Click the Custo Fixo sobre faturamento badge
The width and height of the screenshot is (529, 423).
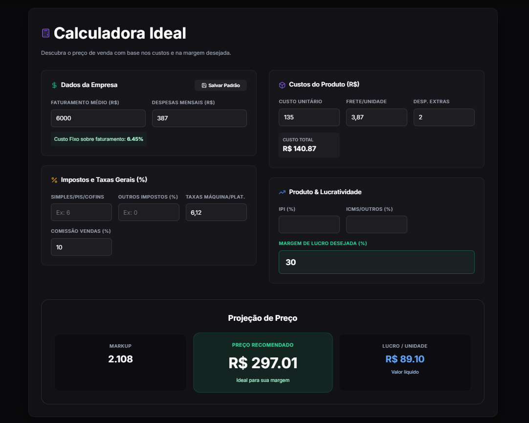(98, 139)
